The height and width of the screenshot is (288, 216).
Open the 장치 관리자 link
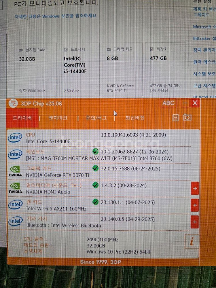pos(204,50)
